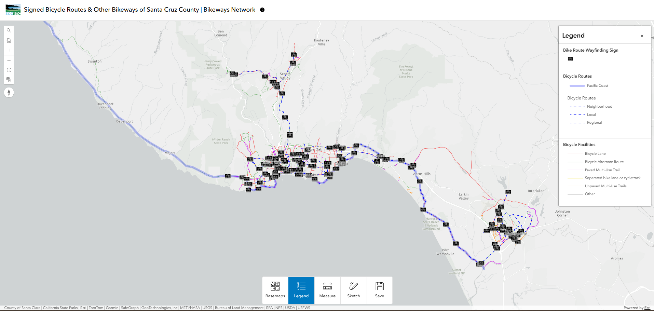Click the Aromas map label
This screenshot has height=311, width=654.
point(617,258)
